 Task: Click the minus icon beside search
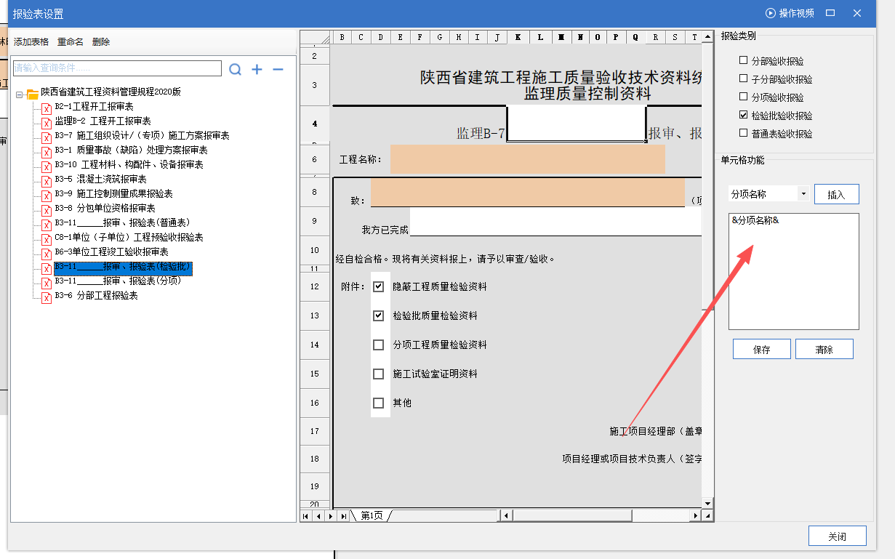(x=278, y=69)
